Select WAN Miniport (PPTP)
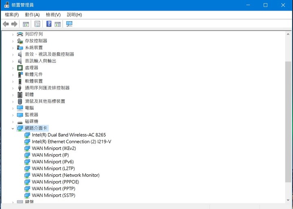The height and width of the screenshot is (209, 293). pos(53,189)
